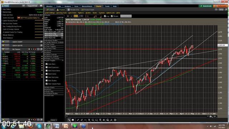
Task: Toggle Hide Drawn Items checkbox
Action: coord(47,71)
